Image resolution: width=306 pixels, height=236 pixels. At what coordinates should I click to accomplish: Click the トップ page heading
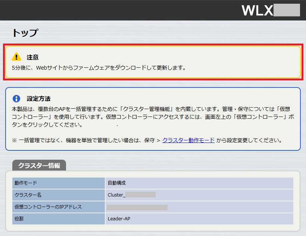[x=25, y=32]
